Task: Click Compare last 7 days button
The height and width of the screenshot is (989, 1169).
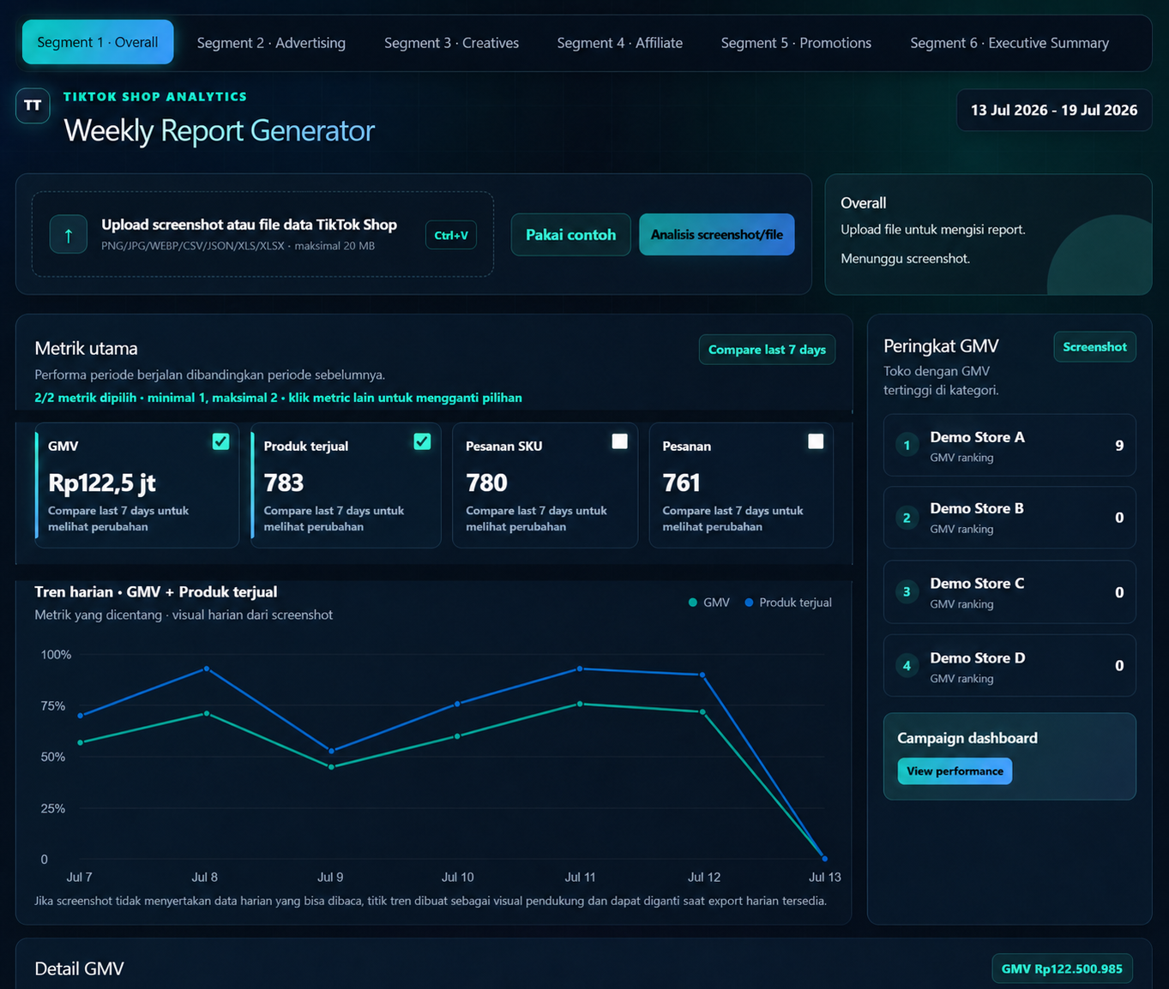Action: 767,350
